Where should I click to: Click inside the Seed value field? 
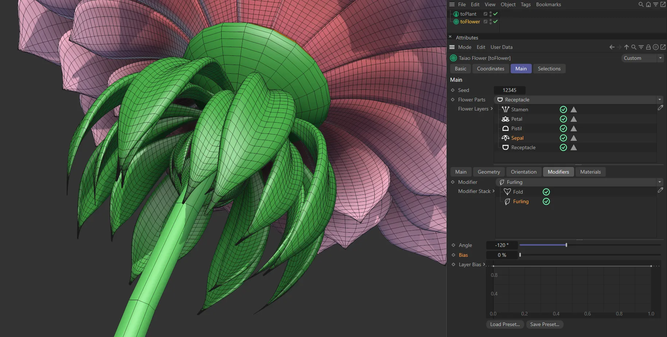click(509, 90)
